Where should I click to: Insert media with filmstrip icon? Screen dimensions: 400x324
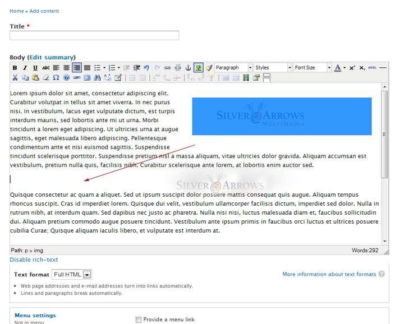(x=246, y=77)
